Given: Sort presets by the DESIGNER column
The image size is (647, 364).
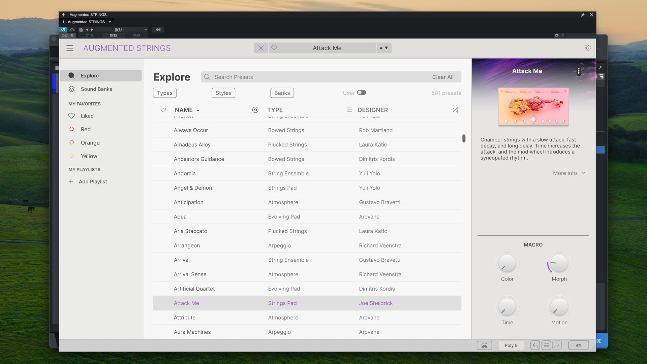Looking at the screenshot, I should pyautogui.click(x=373, y=110).
